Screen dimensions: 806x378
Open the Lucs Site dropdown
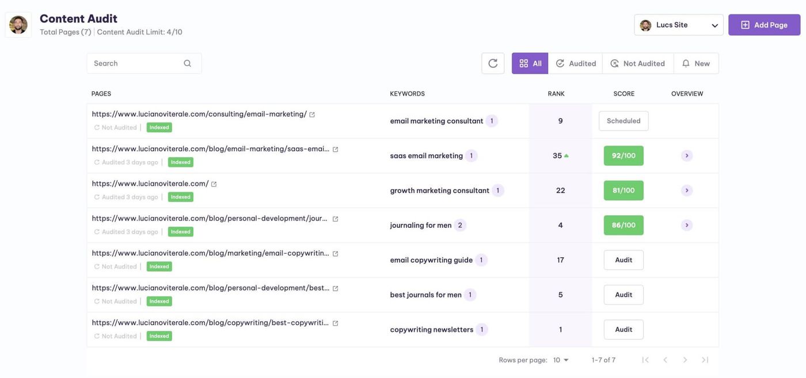[679, 25]
